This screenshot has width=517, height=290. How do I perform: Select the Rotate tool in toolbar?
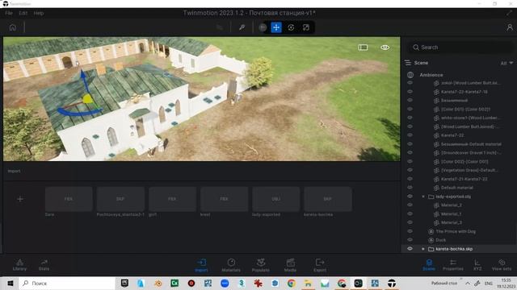(291, 27)
